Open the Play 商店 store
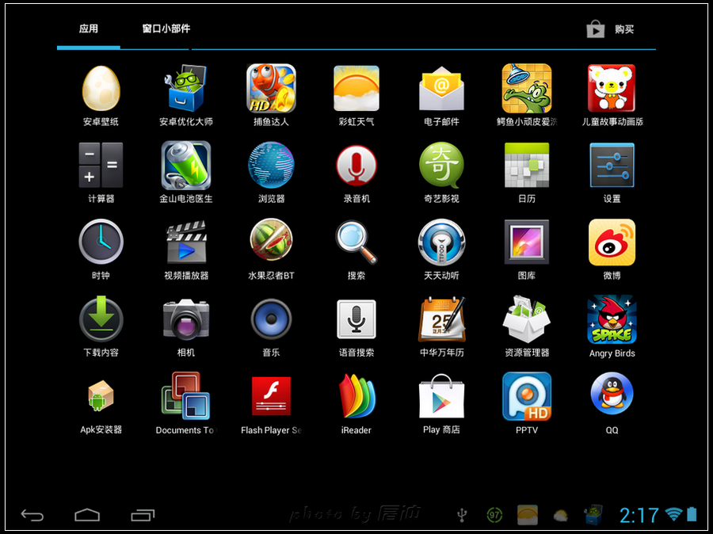Viewport: 713px width, 534px height. click(441, 395)
